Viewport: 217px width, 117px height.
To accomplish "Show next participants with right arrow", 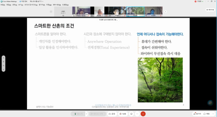I will 166,12.
